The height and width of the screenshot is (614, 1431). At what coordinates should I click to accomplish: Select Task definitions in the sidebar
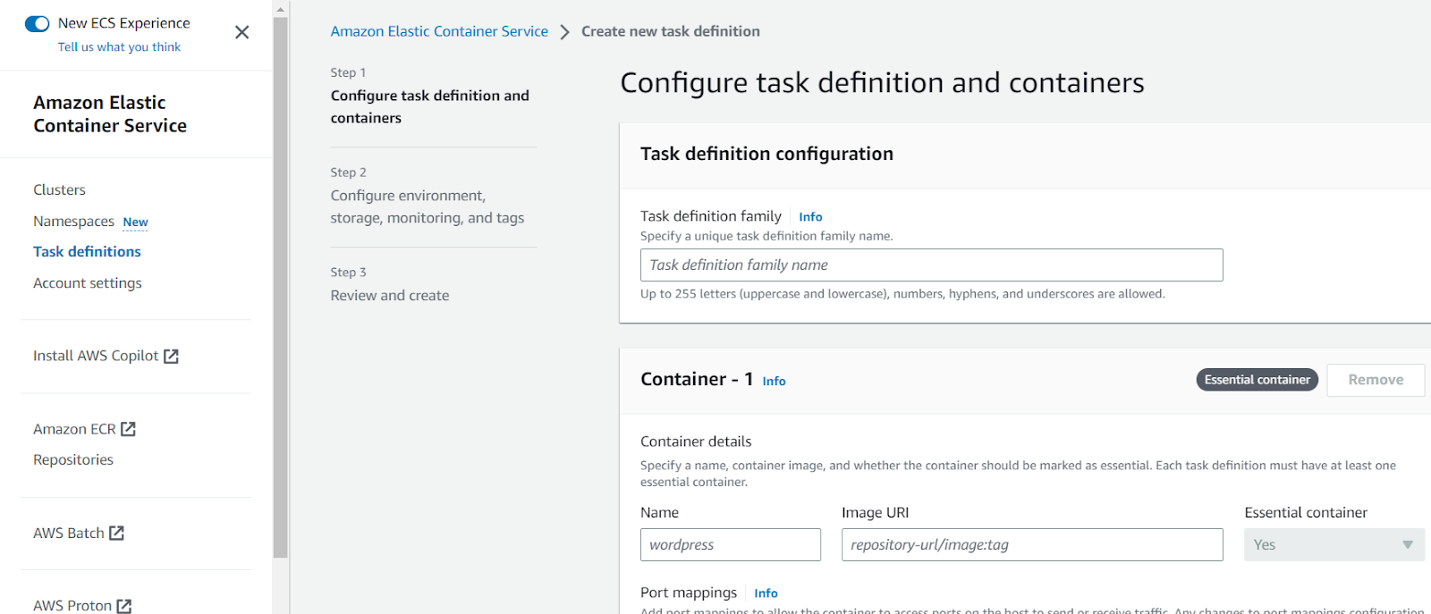(87, 252)
